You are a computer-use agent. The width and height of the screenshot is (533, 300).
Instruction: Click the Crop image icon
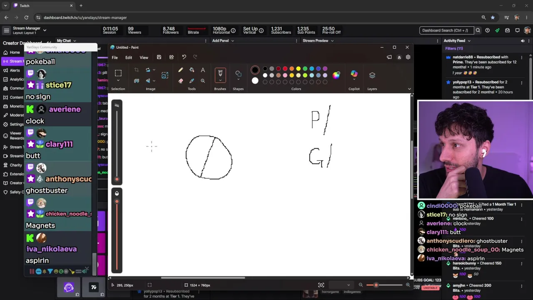click(x=136, y=70)
